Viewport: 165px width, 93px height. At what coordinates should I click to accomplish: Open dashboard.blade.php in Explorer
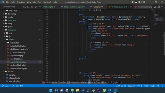[19, 49]
